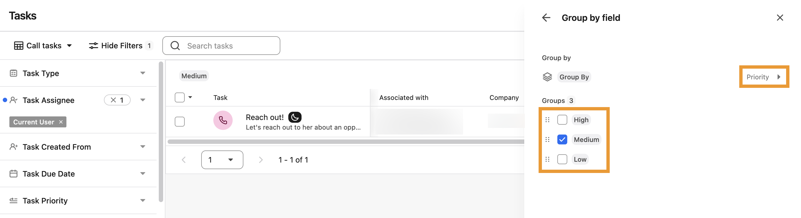
Task: Remove Current User filter chip
Action: [x=61, y=122]
